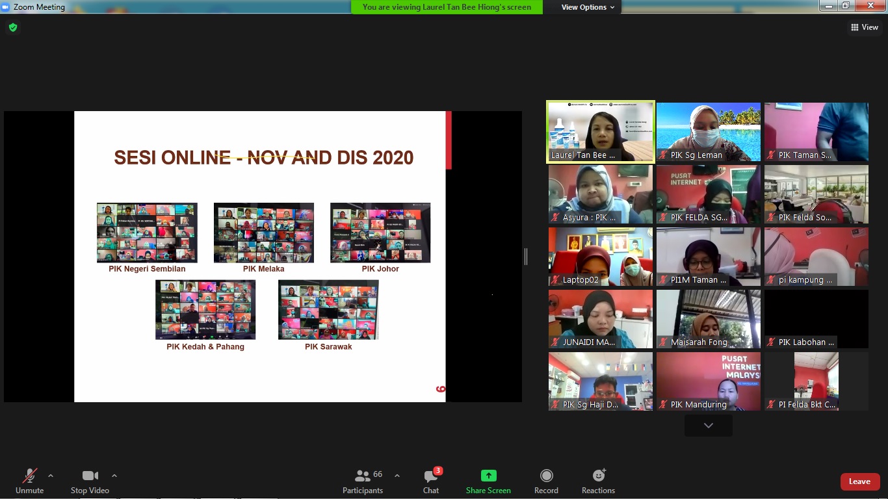Open the Chat panel
This screenshot has height=499, width=888.
430,481
